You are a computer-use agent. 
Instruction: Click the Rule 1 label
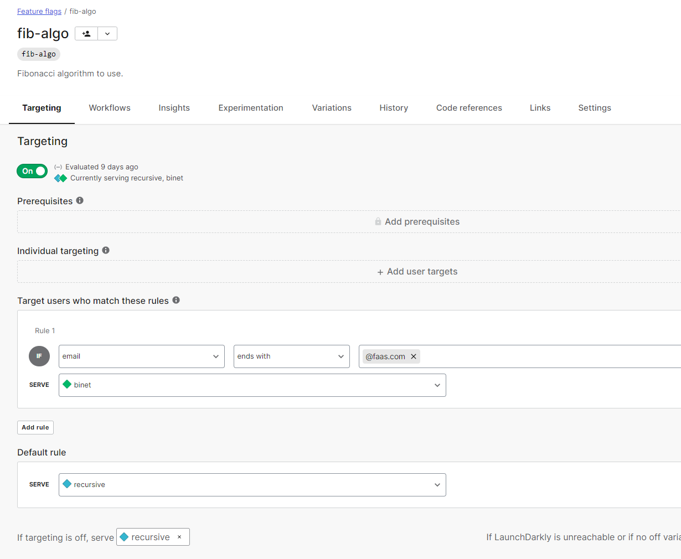45,330
